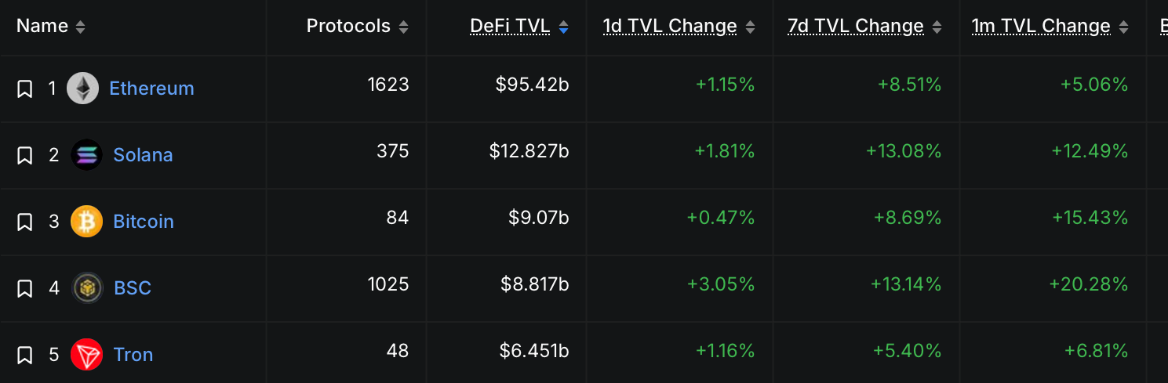The width and height of the screenshot is (1168, 383).
Task: Click the BSC chain name
Action: 133,288
